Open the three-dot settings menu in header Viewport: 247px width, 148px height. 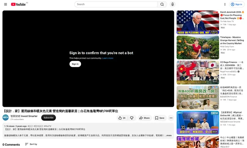[225, 4]
